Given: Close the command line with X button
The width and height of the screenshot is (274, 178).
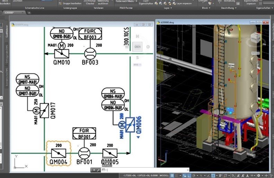Looking at the screenshot, I should (x=94, y=170).
